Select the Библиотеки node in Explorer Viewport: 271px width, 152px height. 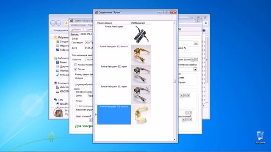click(x=61, y=58)
